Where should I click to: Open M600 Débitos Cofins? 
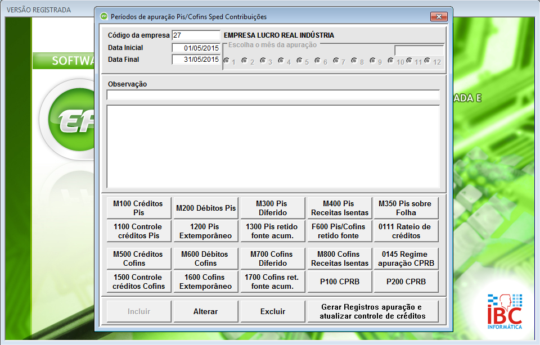(x=206, y=258)
